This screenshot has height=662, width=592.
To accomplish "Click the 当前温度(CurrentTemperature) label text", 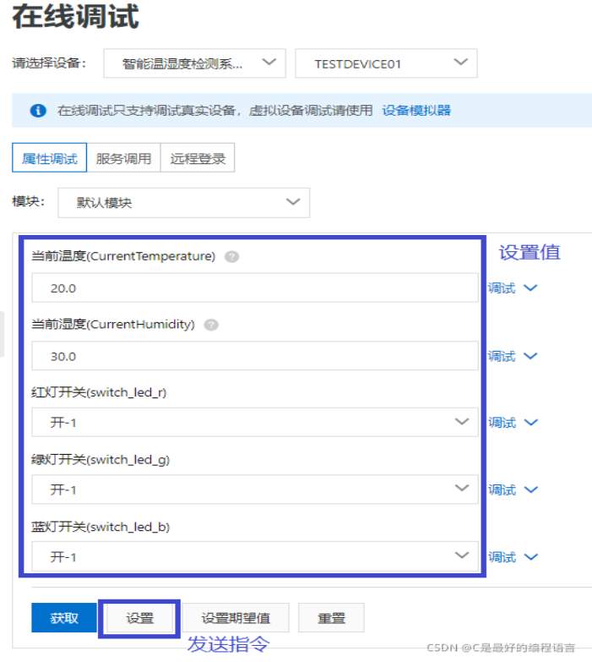I will pyautogui.click(x=123, y=256).
